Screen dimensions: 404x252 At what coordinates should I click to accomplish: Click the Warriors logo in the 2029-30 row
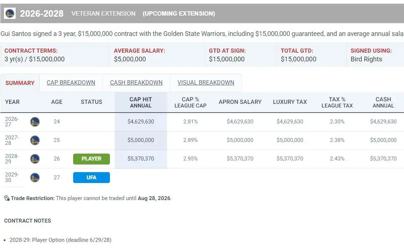tap(35, 178)
